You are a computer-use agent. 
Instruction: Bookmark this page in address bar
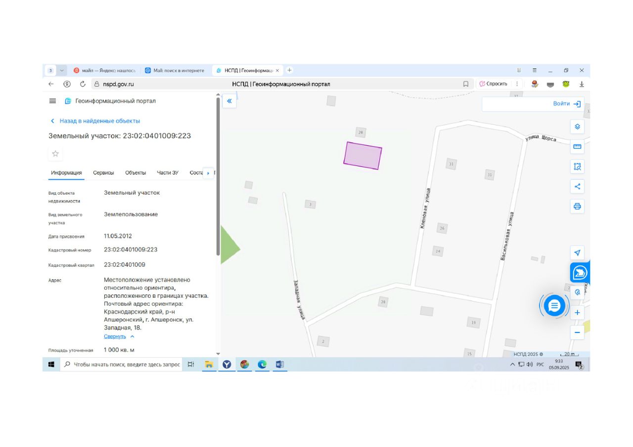(466, 84)
